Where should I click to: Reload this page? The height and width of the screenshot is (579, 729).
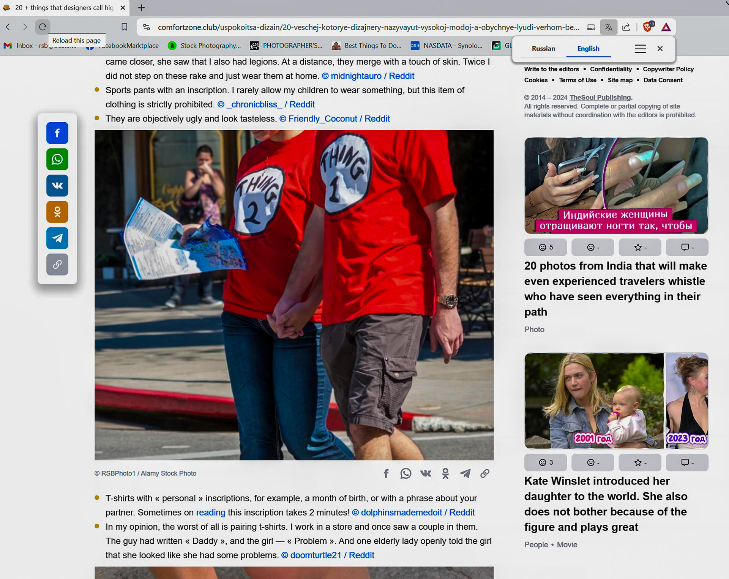[x=43, y=27]
